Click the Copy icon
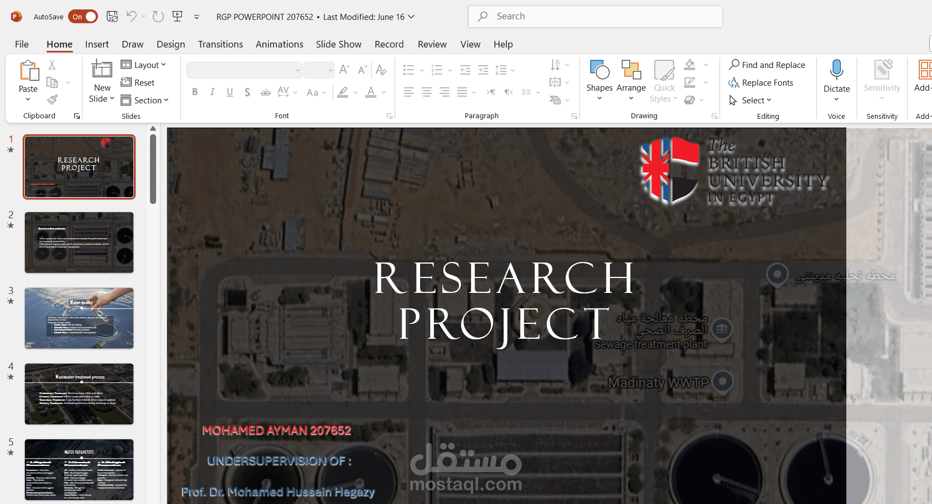This screenshot has width=932, height=504. tap(53, 82)
